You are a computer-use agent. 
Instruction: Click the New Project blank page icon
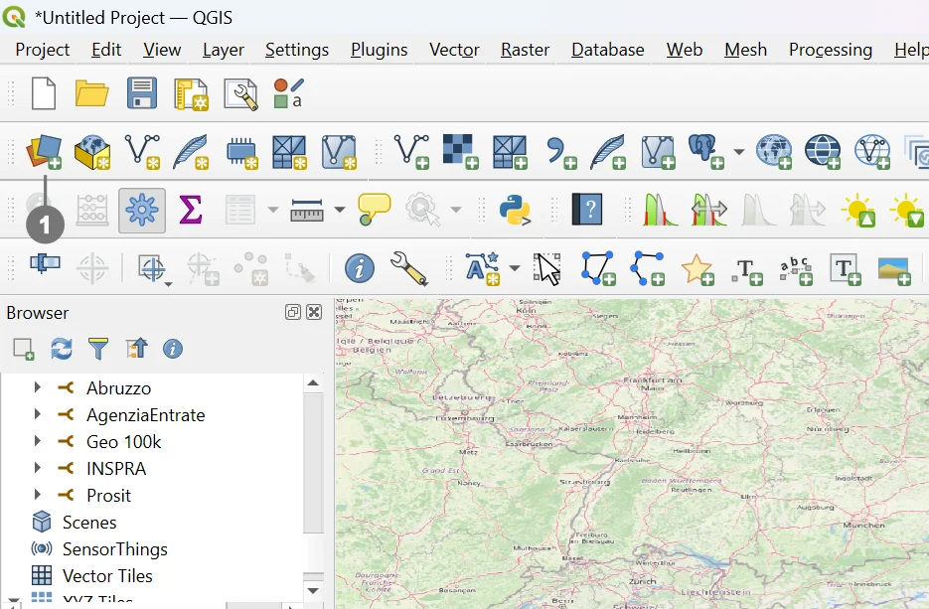point(44,93)
